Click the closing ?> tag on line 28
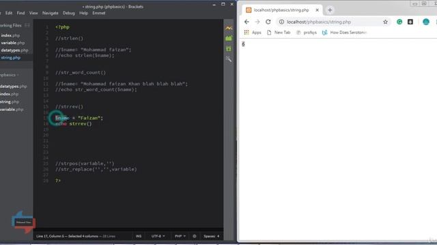 click(58, 180)
